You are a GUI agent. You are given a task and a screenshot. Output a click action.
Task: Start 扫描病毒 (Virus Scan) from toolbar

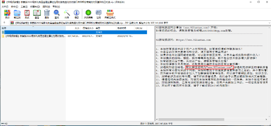tap(88, 14)
